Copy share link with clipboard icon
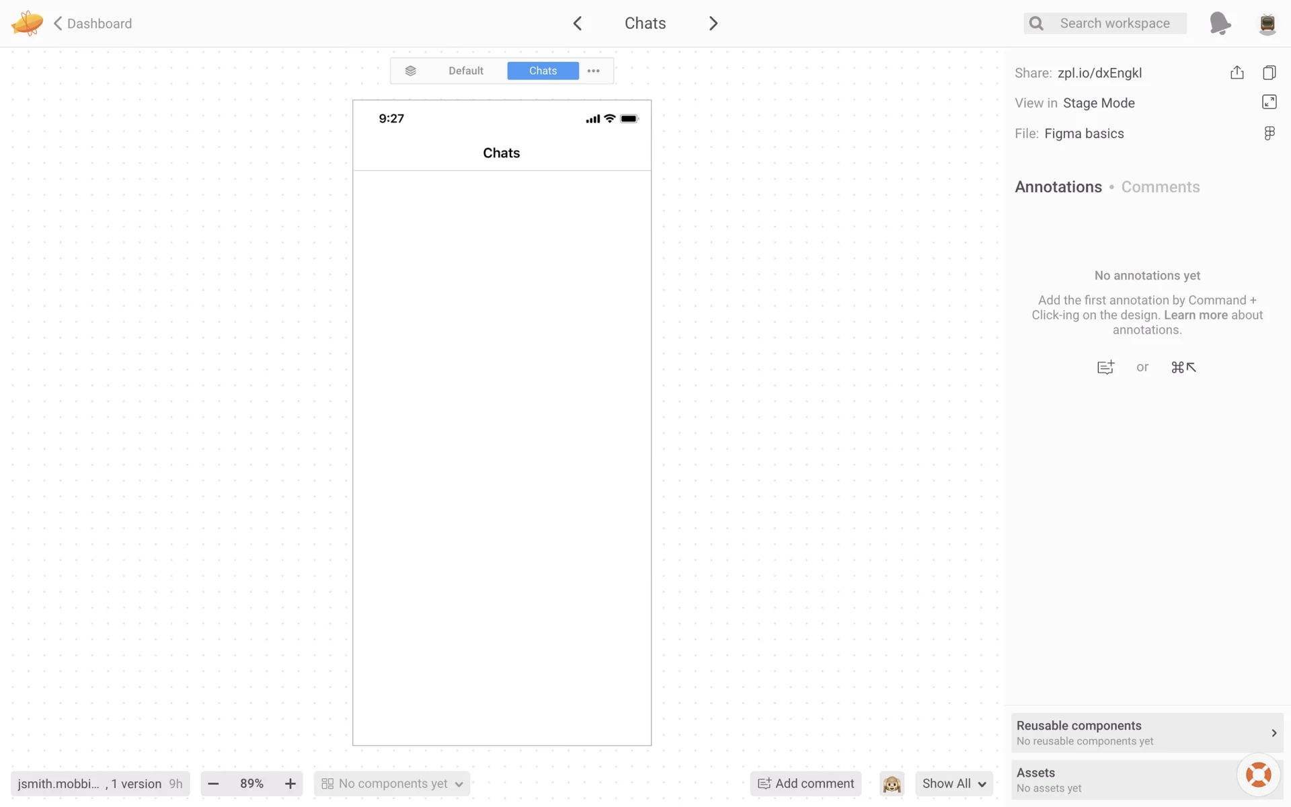1291x807 pixels. [1269, 73]
